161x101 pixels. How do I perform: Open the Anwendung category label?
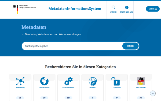pos(20,88)
